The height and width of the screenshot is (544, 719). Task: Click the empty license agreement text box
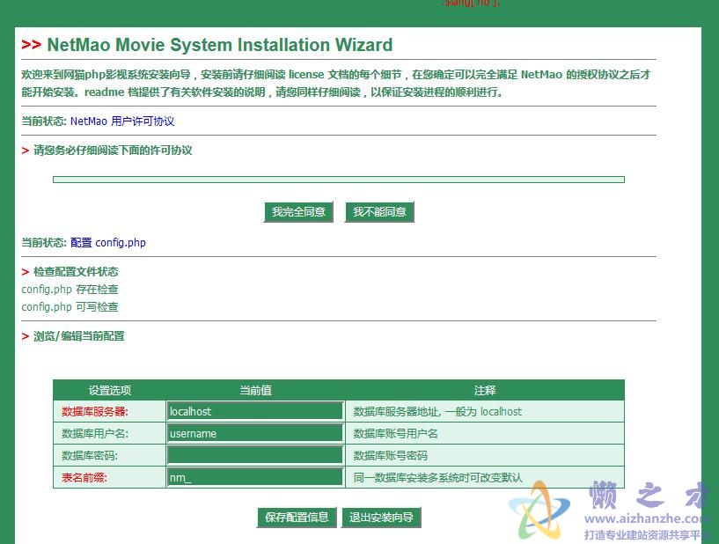pos(339,180)
